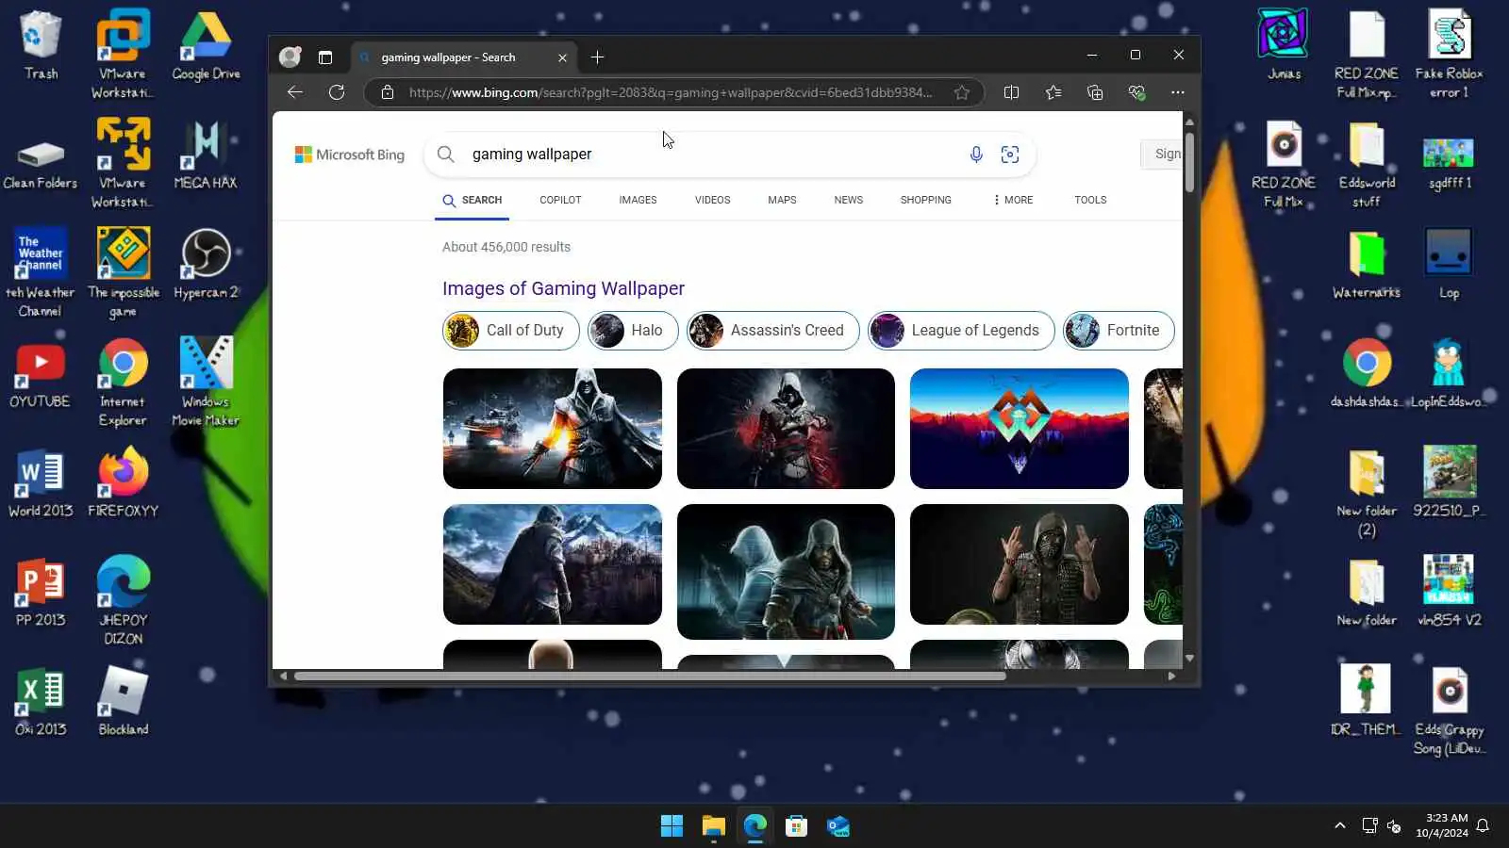Select the Junias desktop icon

[1284, 45]
